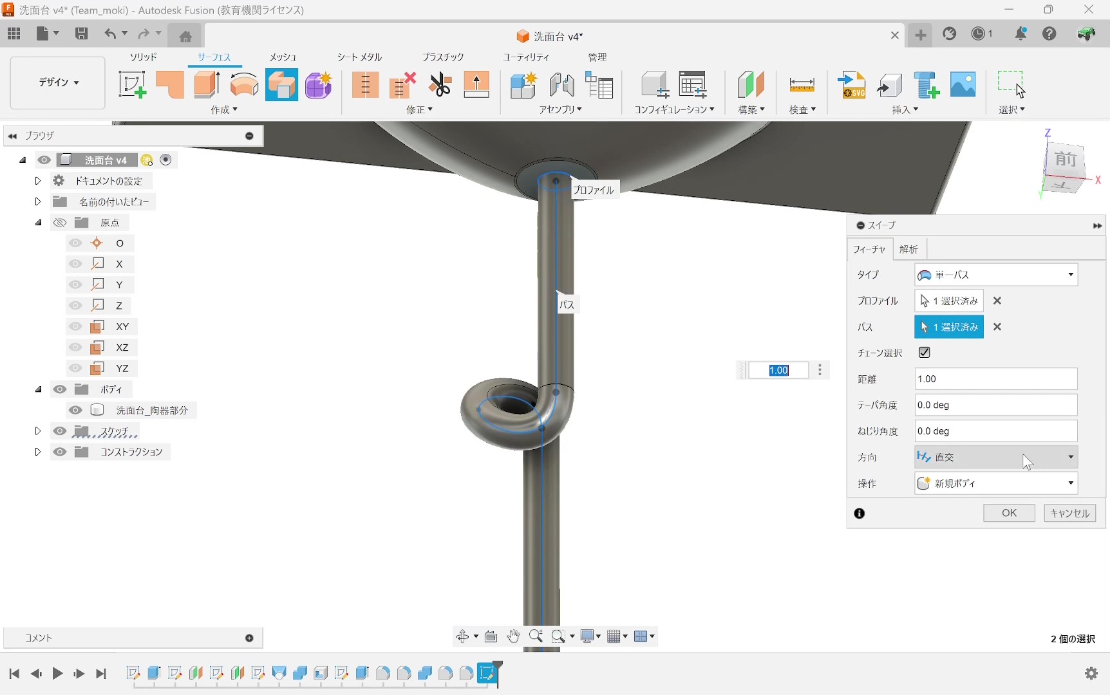The height and width of the screenshot is (695, 1110).
Task: Click the surface Patch tool icon
Action: point(170,85)
